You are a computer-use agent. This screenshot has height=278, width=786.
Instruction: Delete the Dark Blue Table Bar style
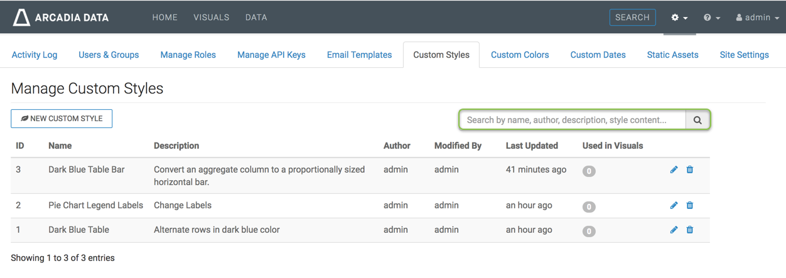coord(689,169)
